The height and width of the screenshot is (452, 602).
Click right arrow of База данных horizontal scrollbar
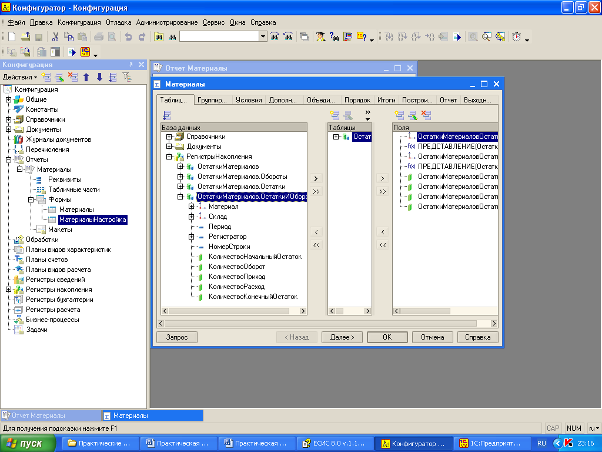click(x=303, y=311)
